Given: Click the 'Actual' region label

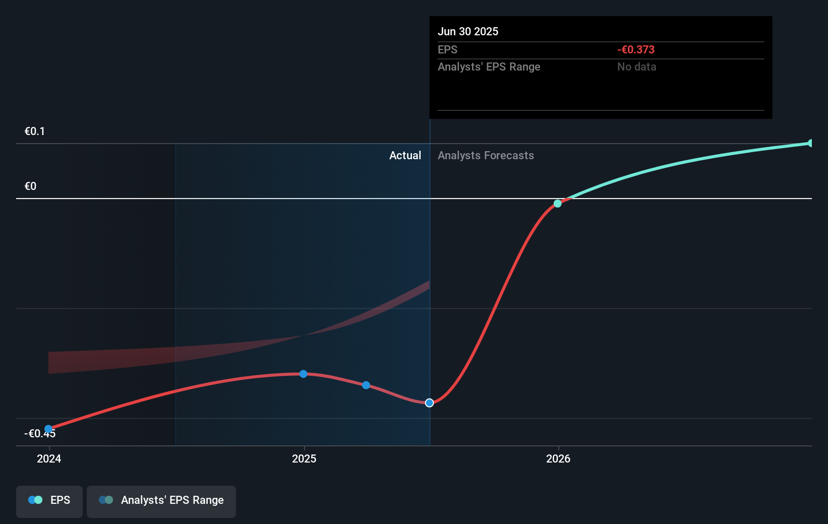Looking at the screenshot, I should click(x=405, y=155).
